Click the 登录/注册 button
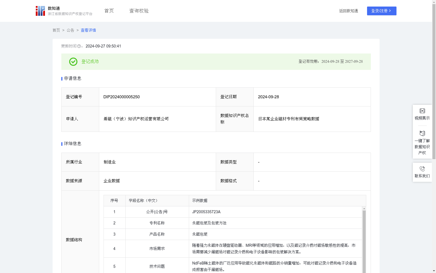Viewport: 436px width, 273px height. coord(381,11)
